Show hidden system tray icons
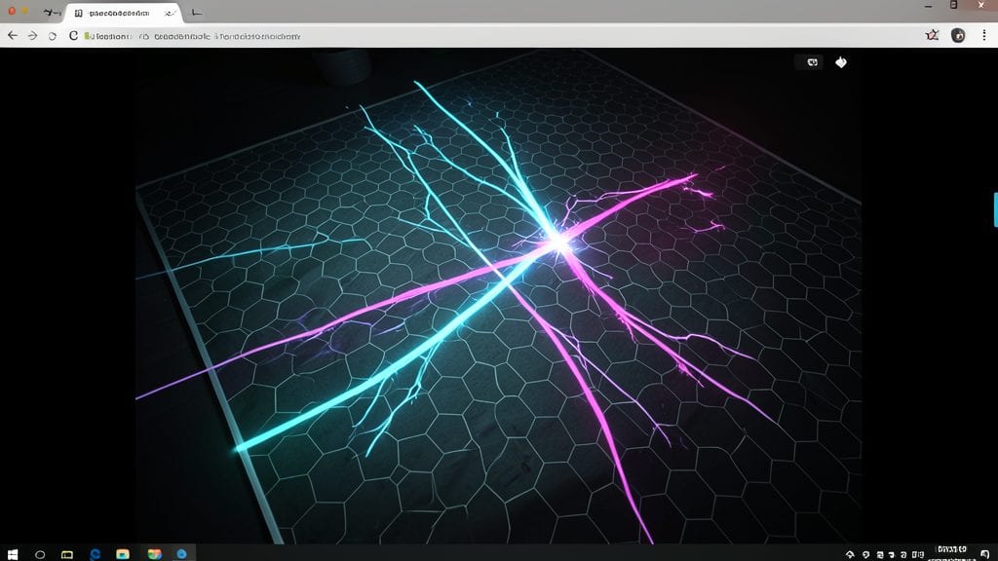The width and height of the screenshot is (998, 561). [x=850, y=554]
